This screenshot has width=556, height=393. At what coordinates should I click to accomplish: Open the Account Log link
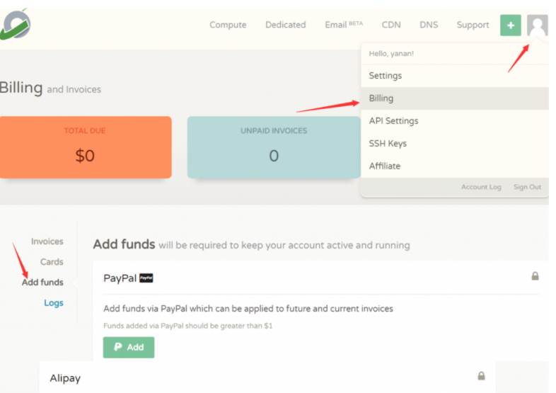click(x=481, y=187)
